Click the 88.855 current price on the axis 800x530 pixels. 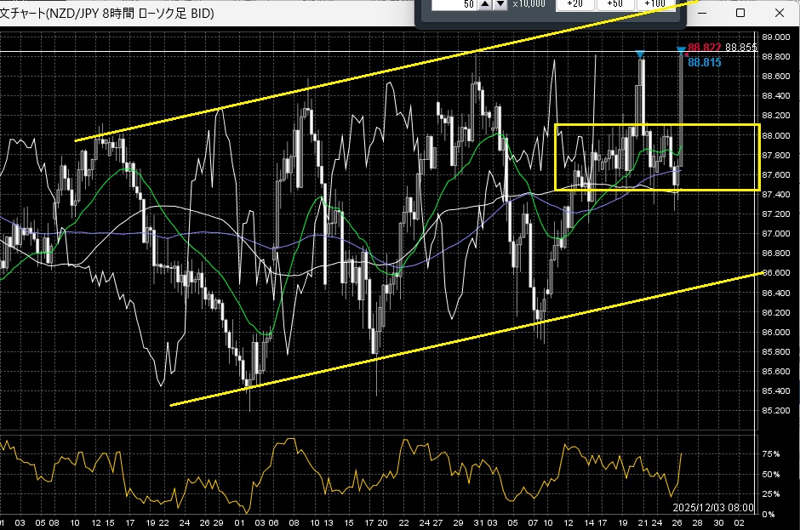point(742,48)
